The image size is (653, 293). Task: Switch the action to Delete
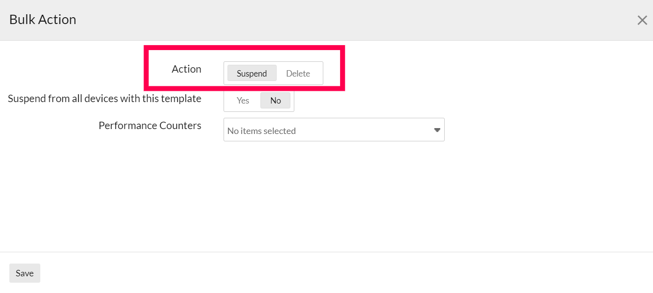click(298, 74)
